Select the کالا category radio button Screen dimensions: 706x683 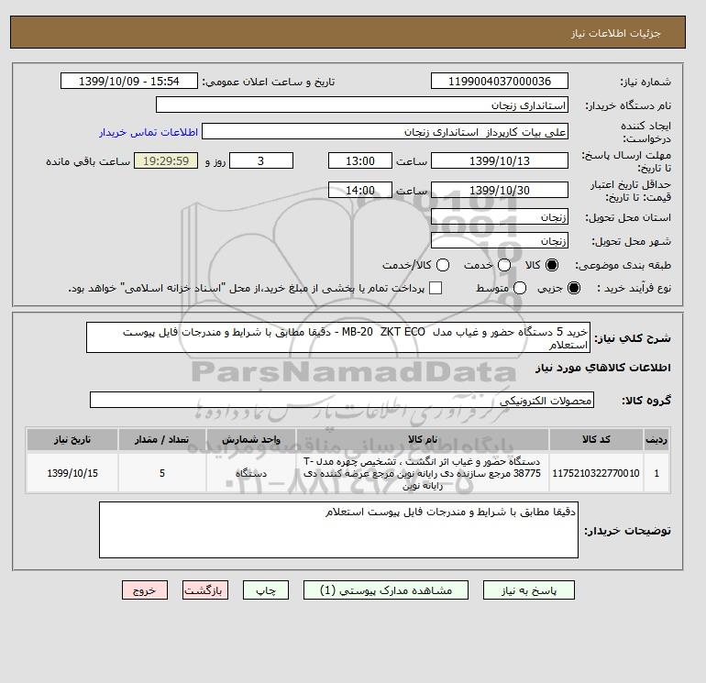(552, 265)
